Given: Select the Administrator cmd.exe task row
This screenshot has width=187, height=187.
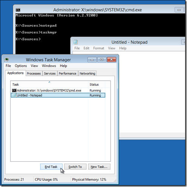Looking at the screenshot, I should [58, 90].
